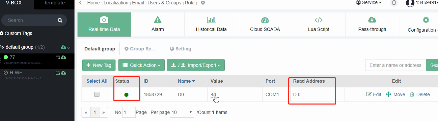Sort by the Name column header
The image size is (438, 121).
click(187, 81)
